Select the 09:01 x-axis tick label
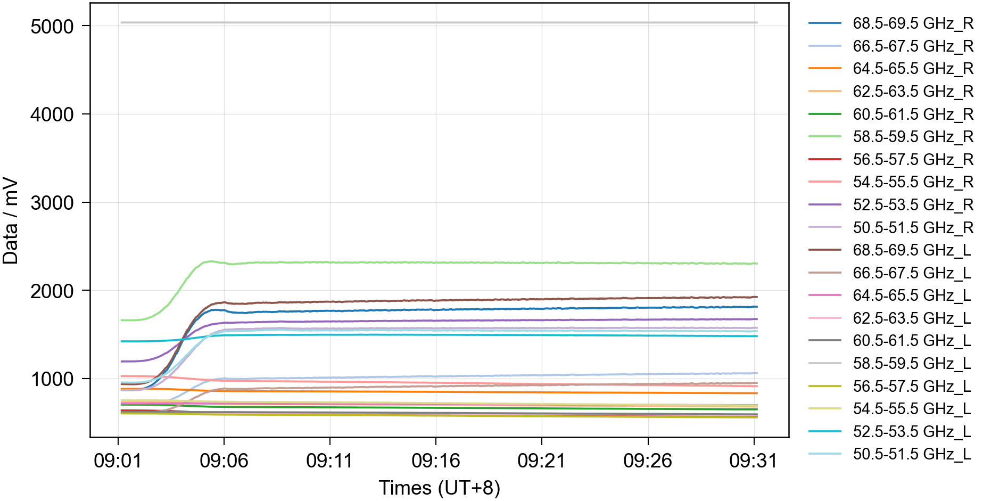Screen dimensions: 983x501 click(118, 461)
